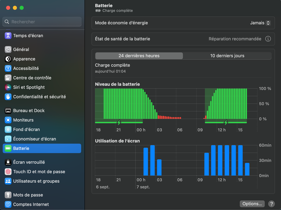Click the Confidentialité et sécurité hand icon
The image size is (281, 210).
[x=8, y=97]
